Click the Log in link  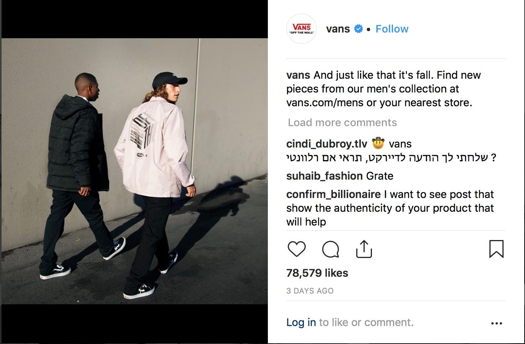tap(301, 323)
